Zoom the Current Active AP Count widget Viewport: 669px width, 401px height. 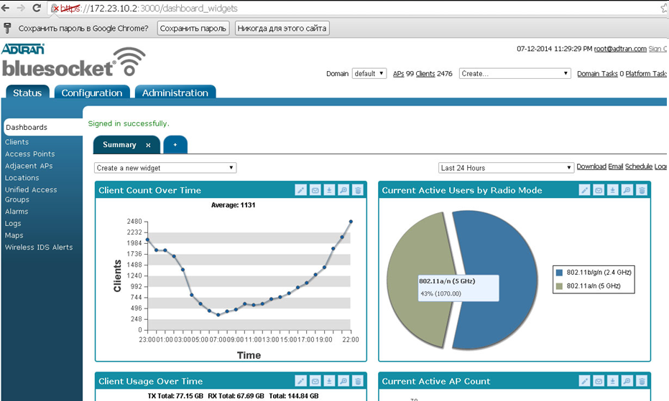(x=627, y=381)
